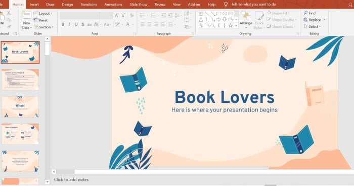Switch to the Insert tab
Image resolution: width=354 pixels, height=186 pixels.
tap(34, 4)
